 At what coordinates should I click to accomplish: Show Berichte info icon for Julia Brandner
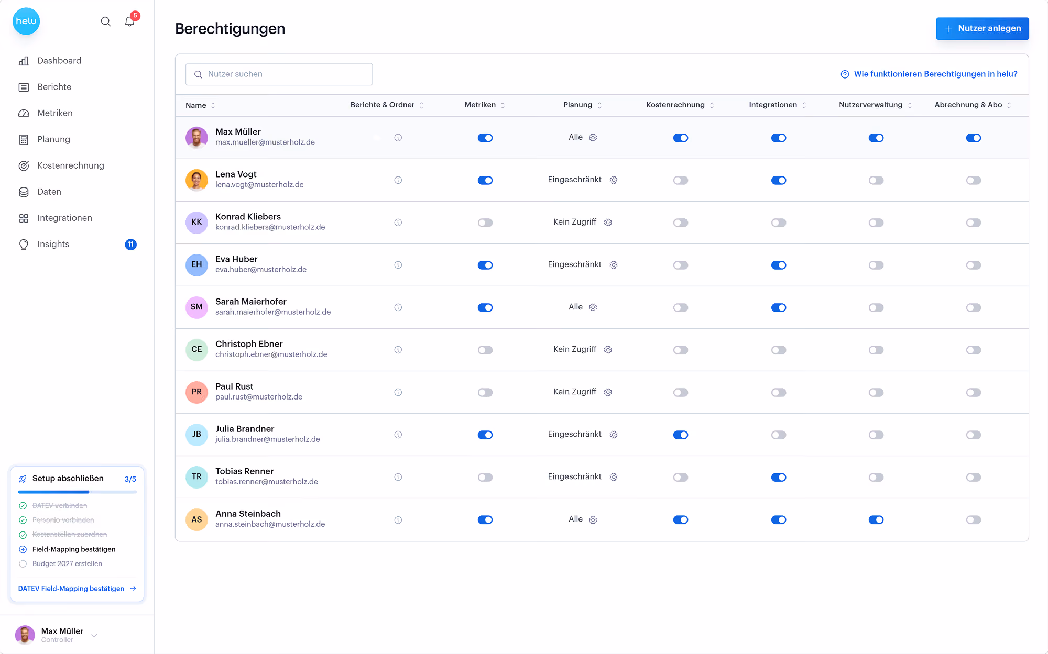tap(398, 435)
